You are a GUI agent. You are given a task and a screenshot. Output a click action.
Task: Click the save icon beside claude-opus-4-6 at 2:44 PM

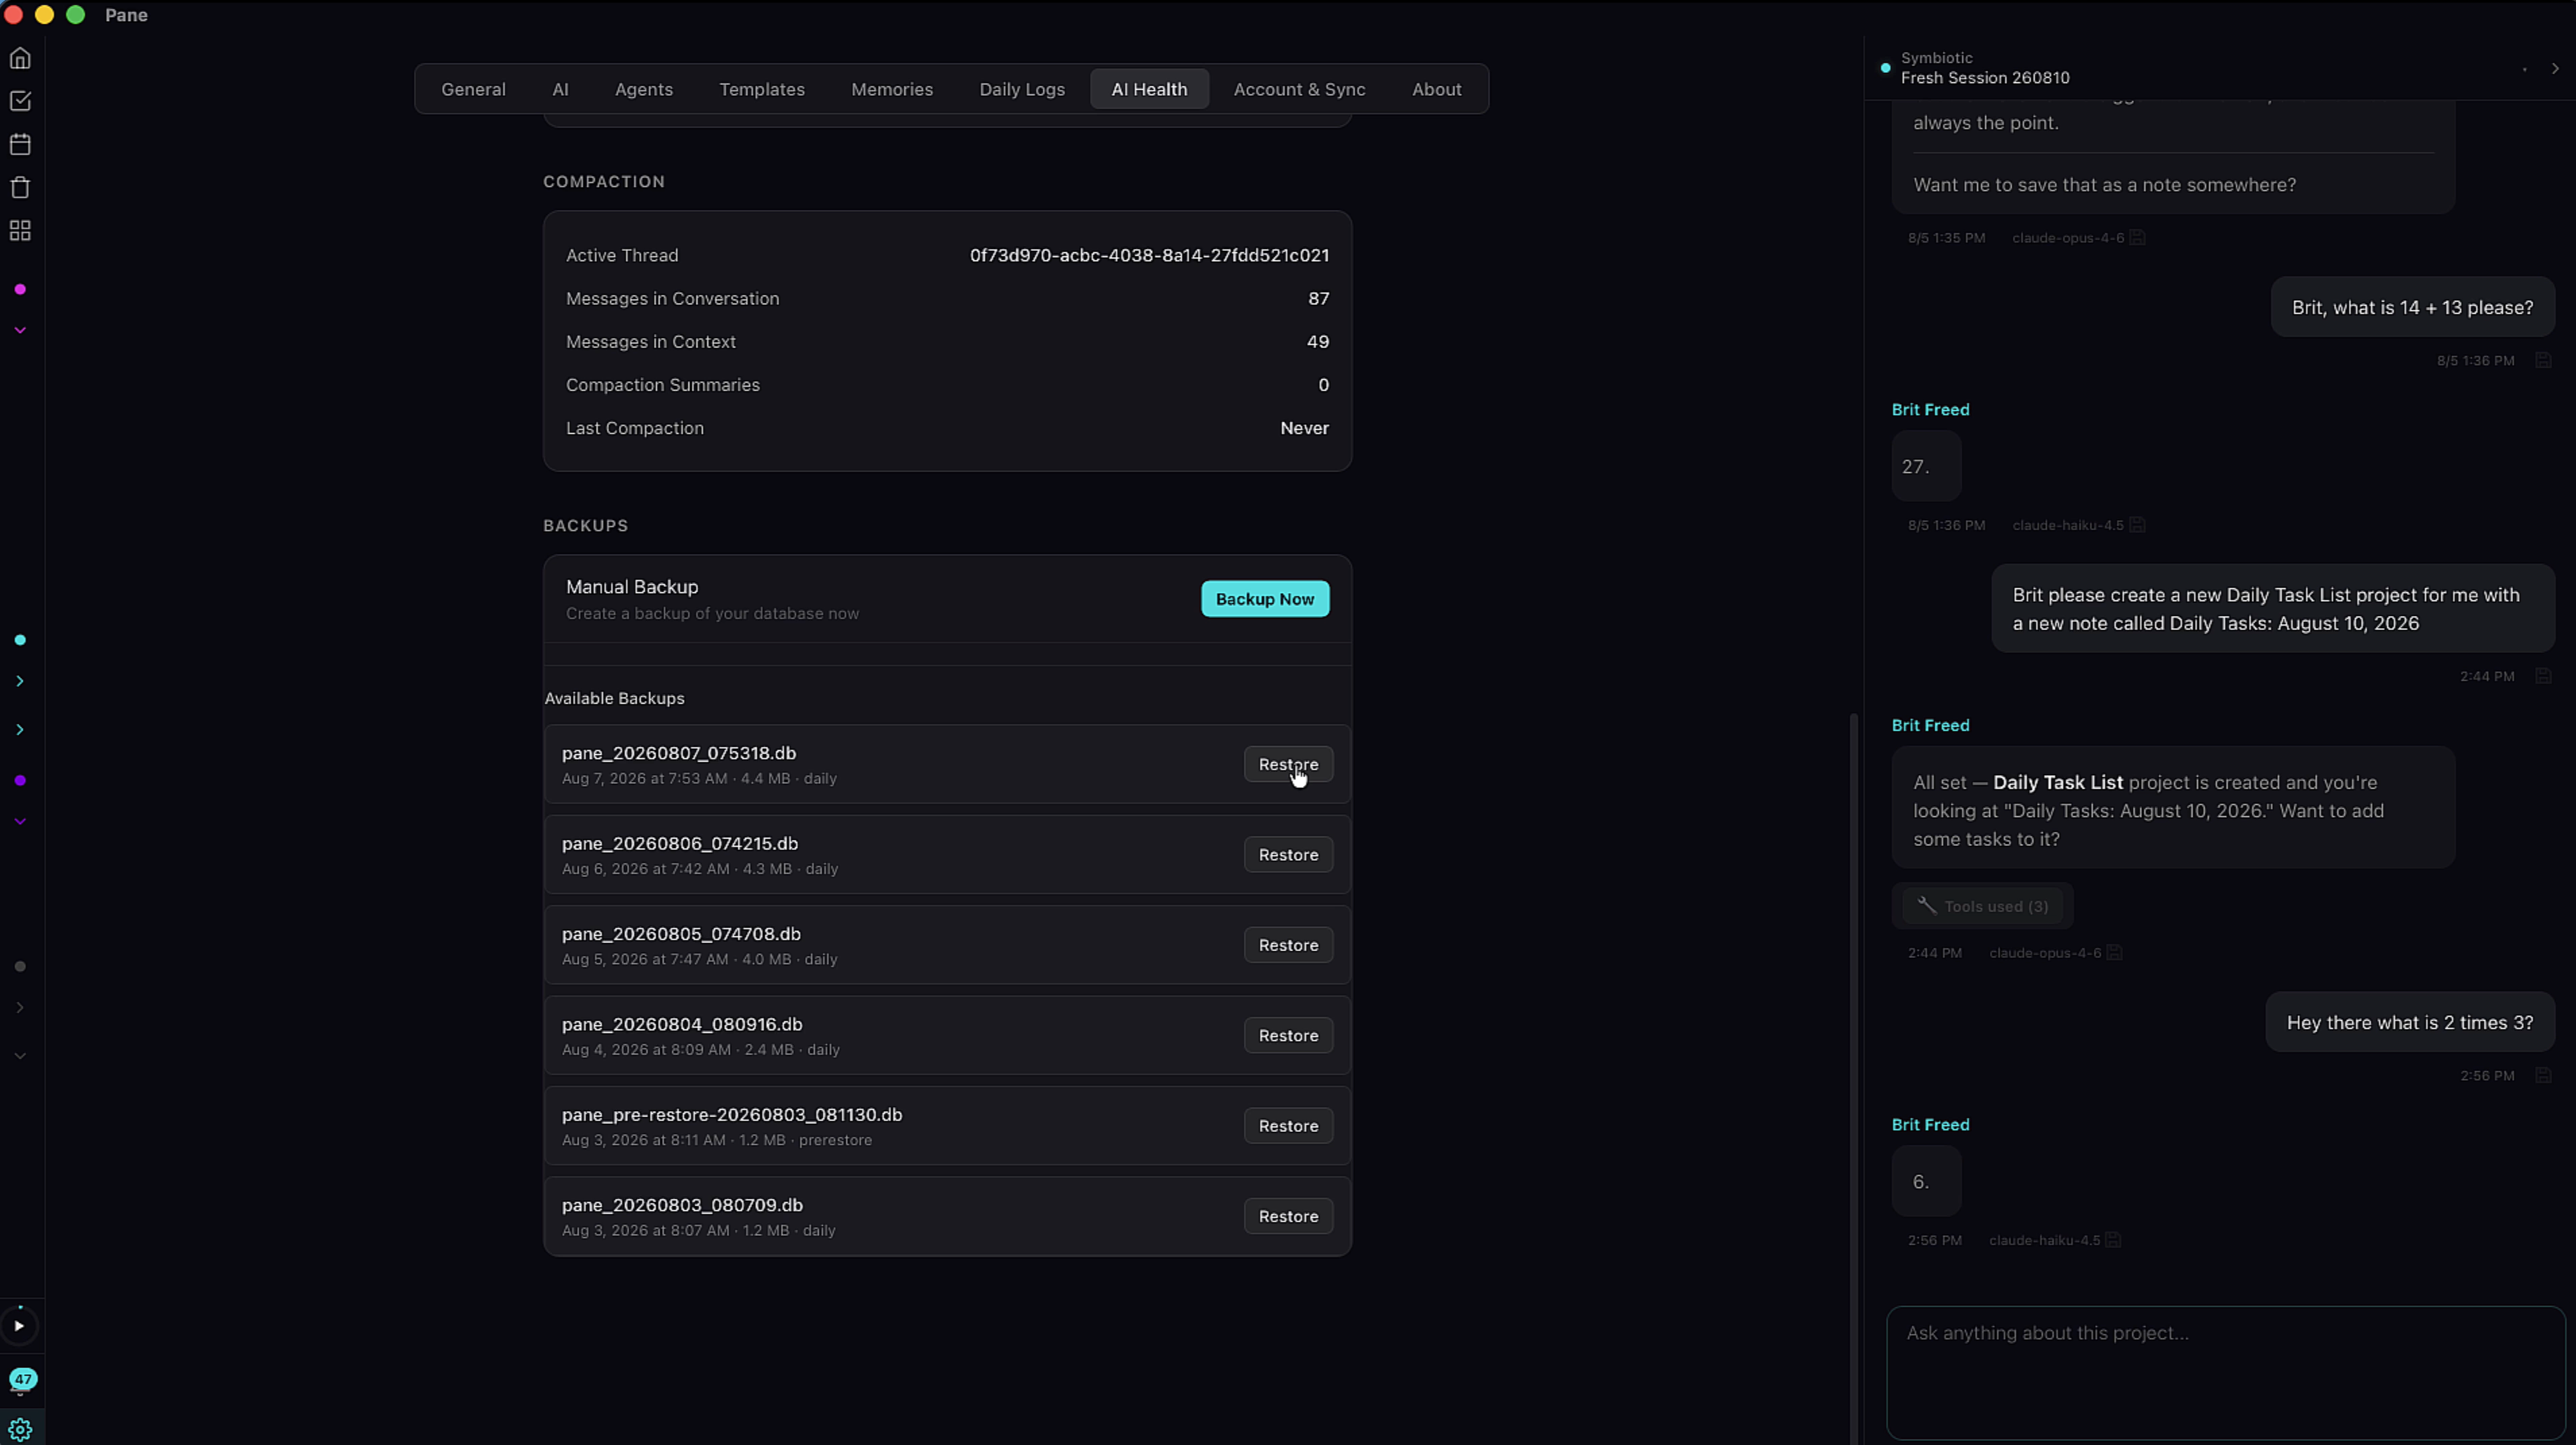(x=2114, y=953)
